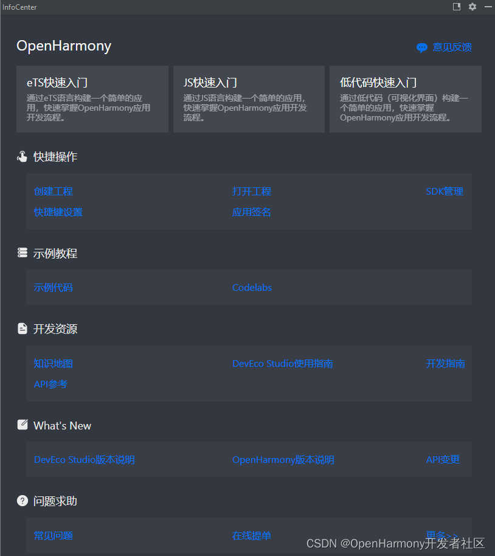Click the OpenHarmony heading text
This screenshot has height=556, width=495.
point(64,46)
